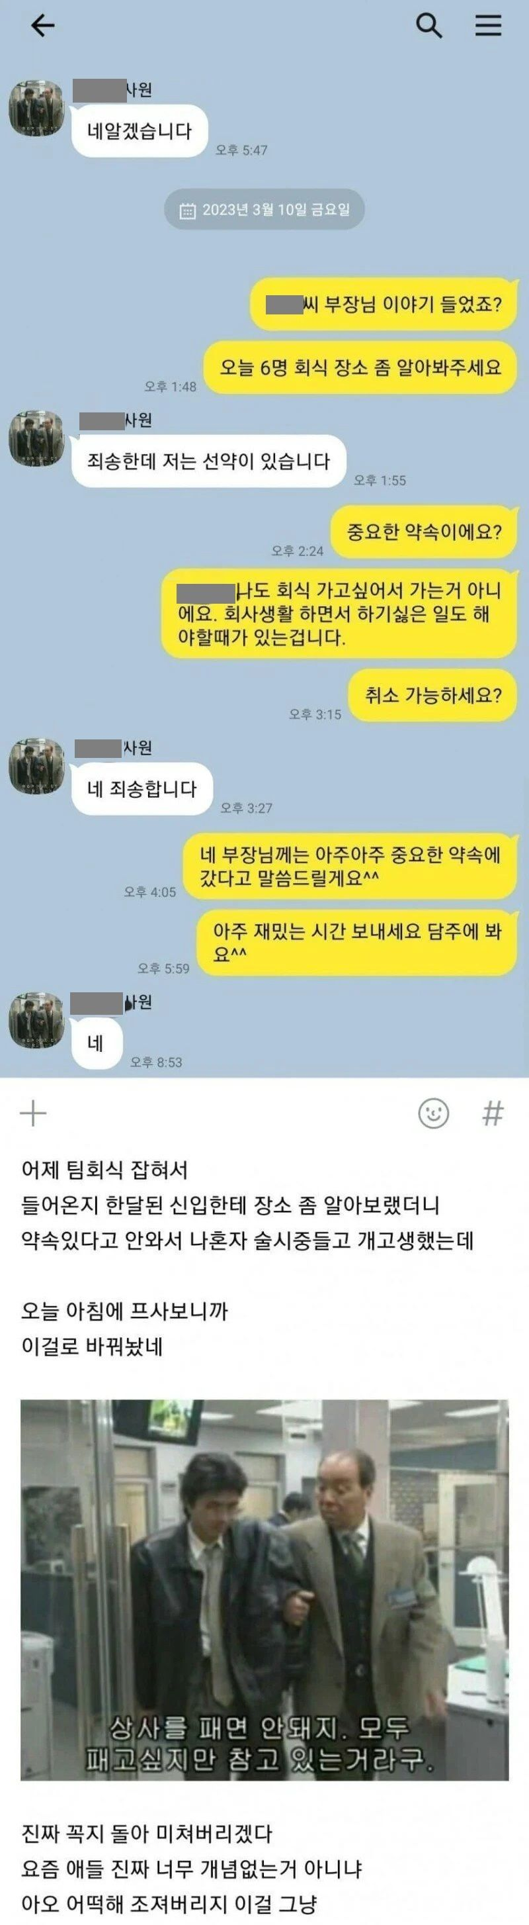The image size is (529, 1925).
Task: Tap the back arrow icon
Action: 42,26
